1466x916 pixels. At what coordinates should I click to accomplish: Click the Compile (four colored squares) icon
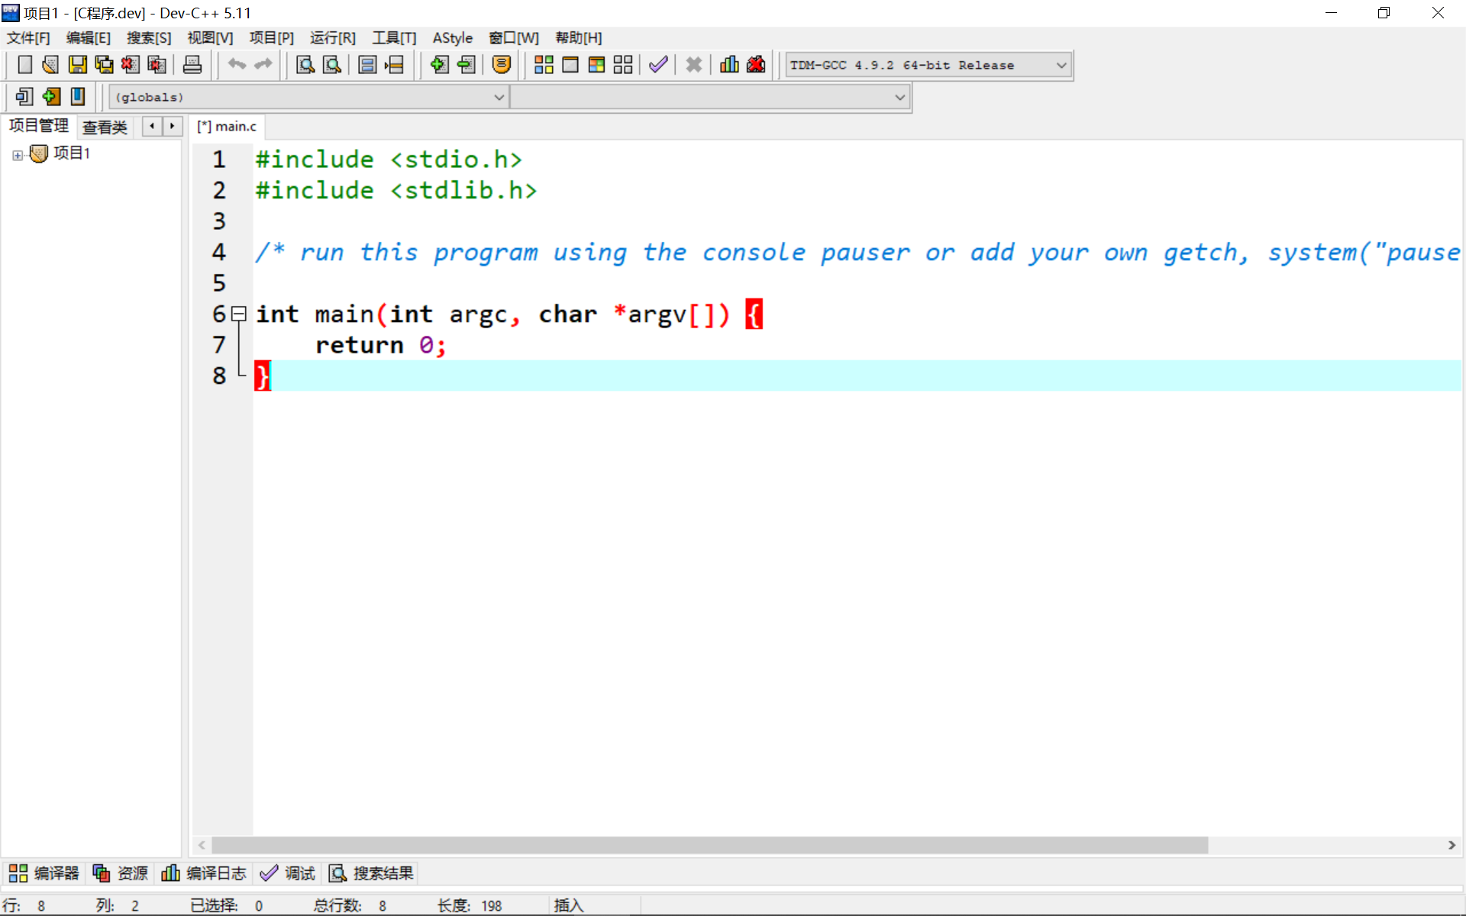[x=544, y=65]
